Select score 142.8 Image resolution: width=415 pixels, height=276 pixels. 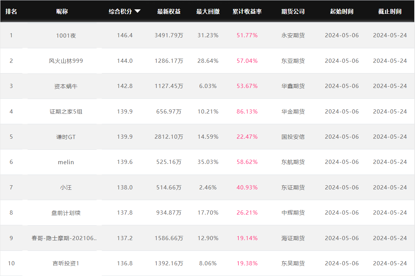[x=125, y=86]
